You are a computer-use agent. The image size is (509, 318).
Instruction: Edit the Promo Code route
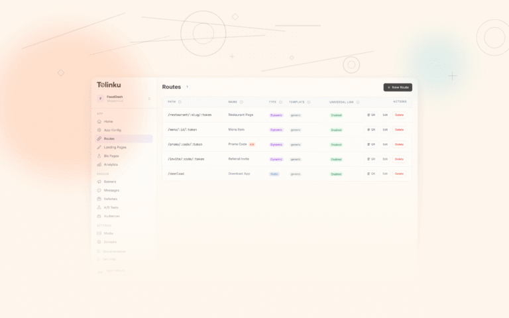(385, 144)
